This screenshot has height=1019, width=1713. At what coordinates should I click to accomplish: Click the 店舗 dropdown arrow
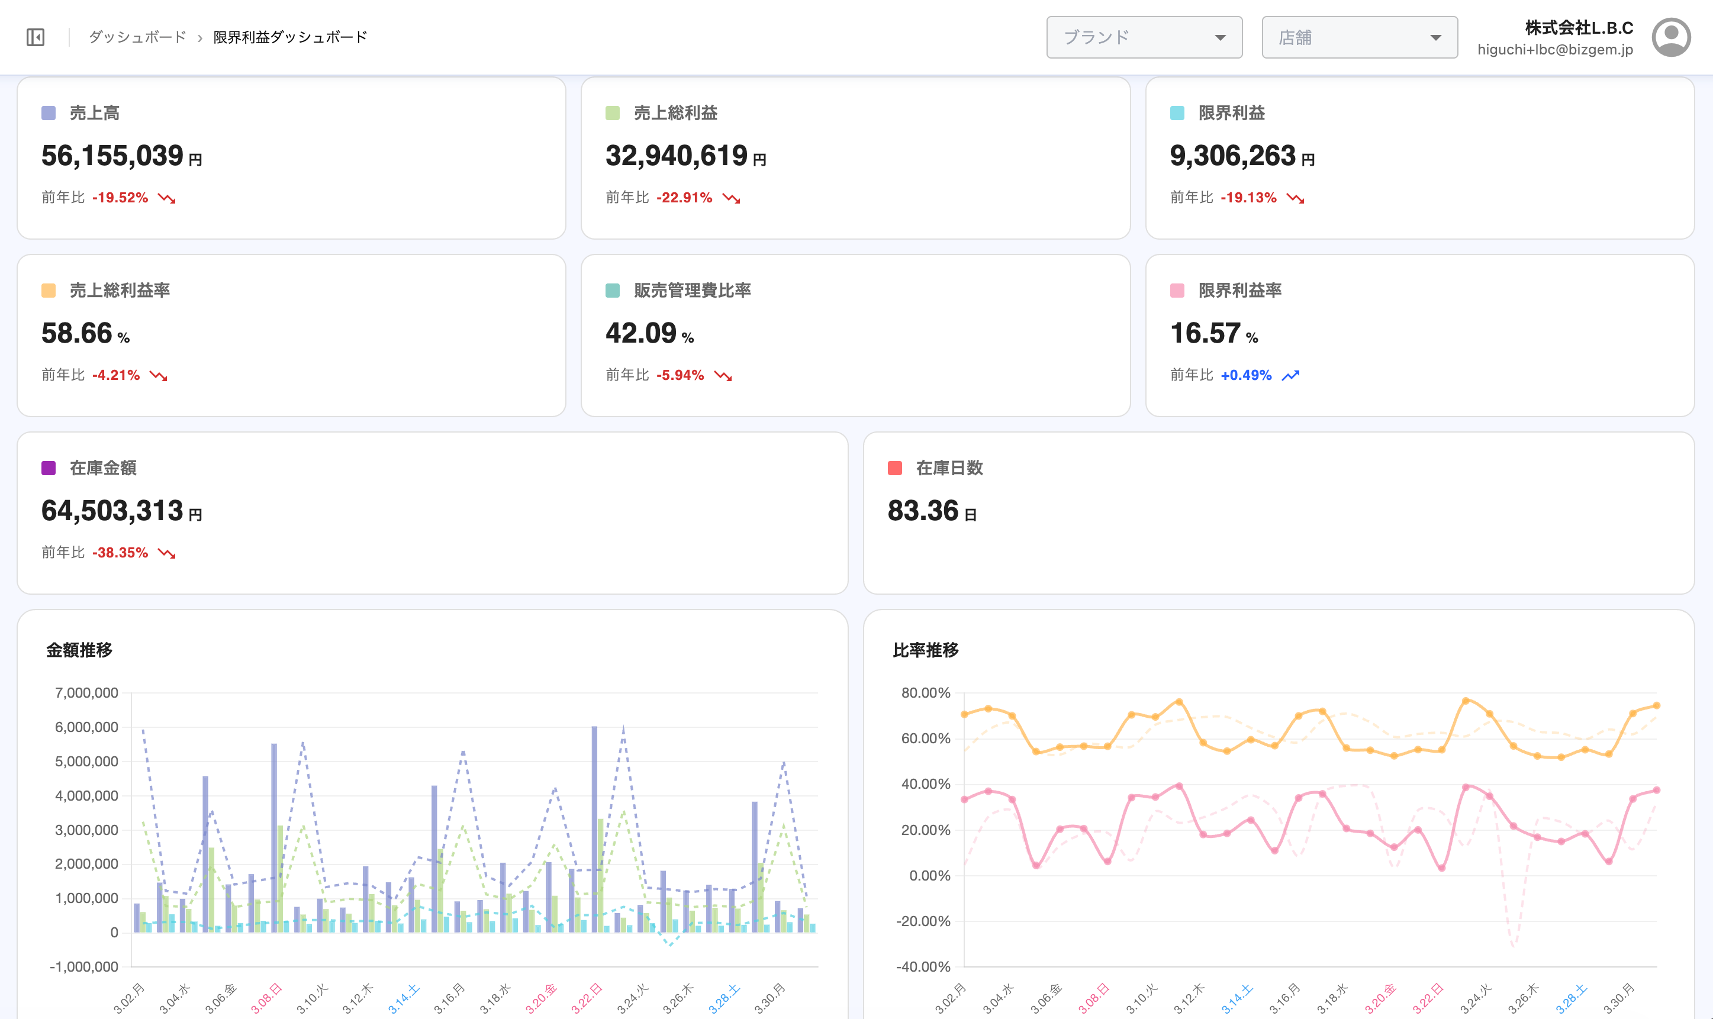click(1435, 38)
